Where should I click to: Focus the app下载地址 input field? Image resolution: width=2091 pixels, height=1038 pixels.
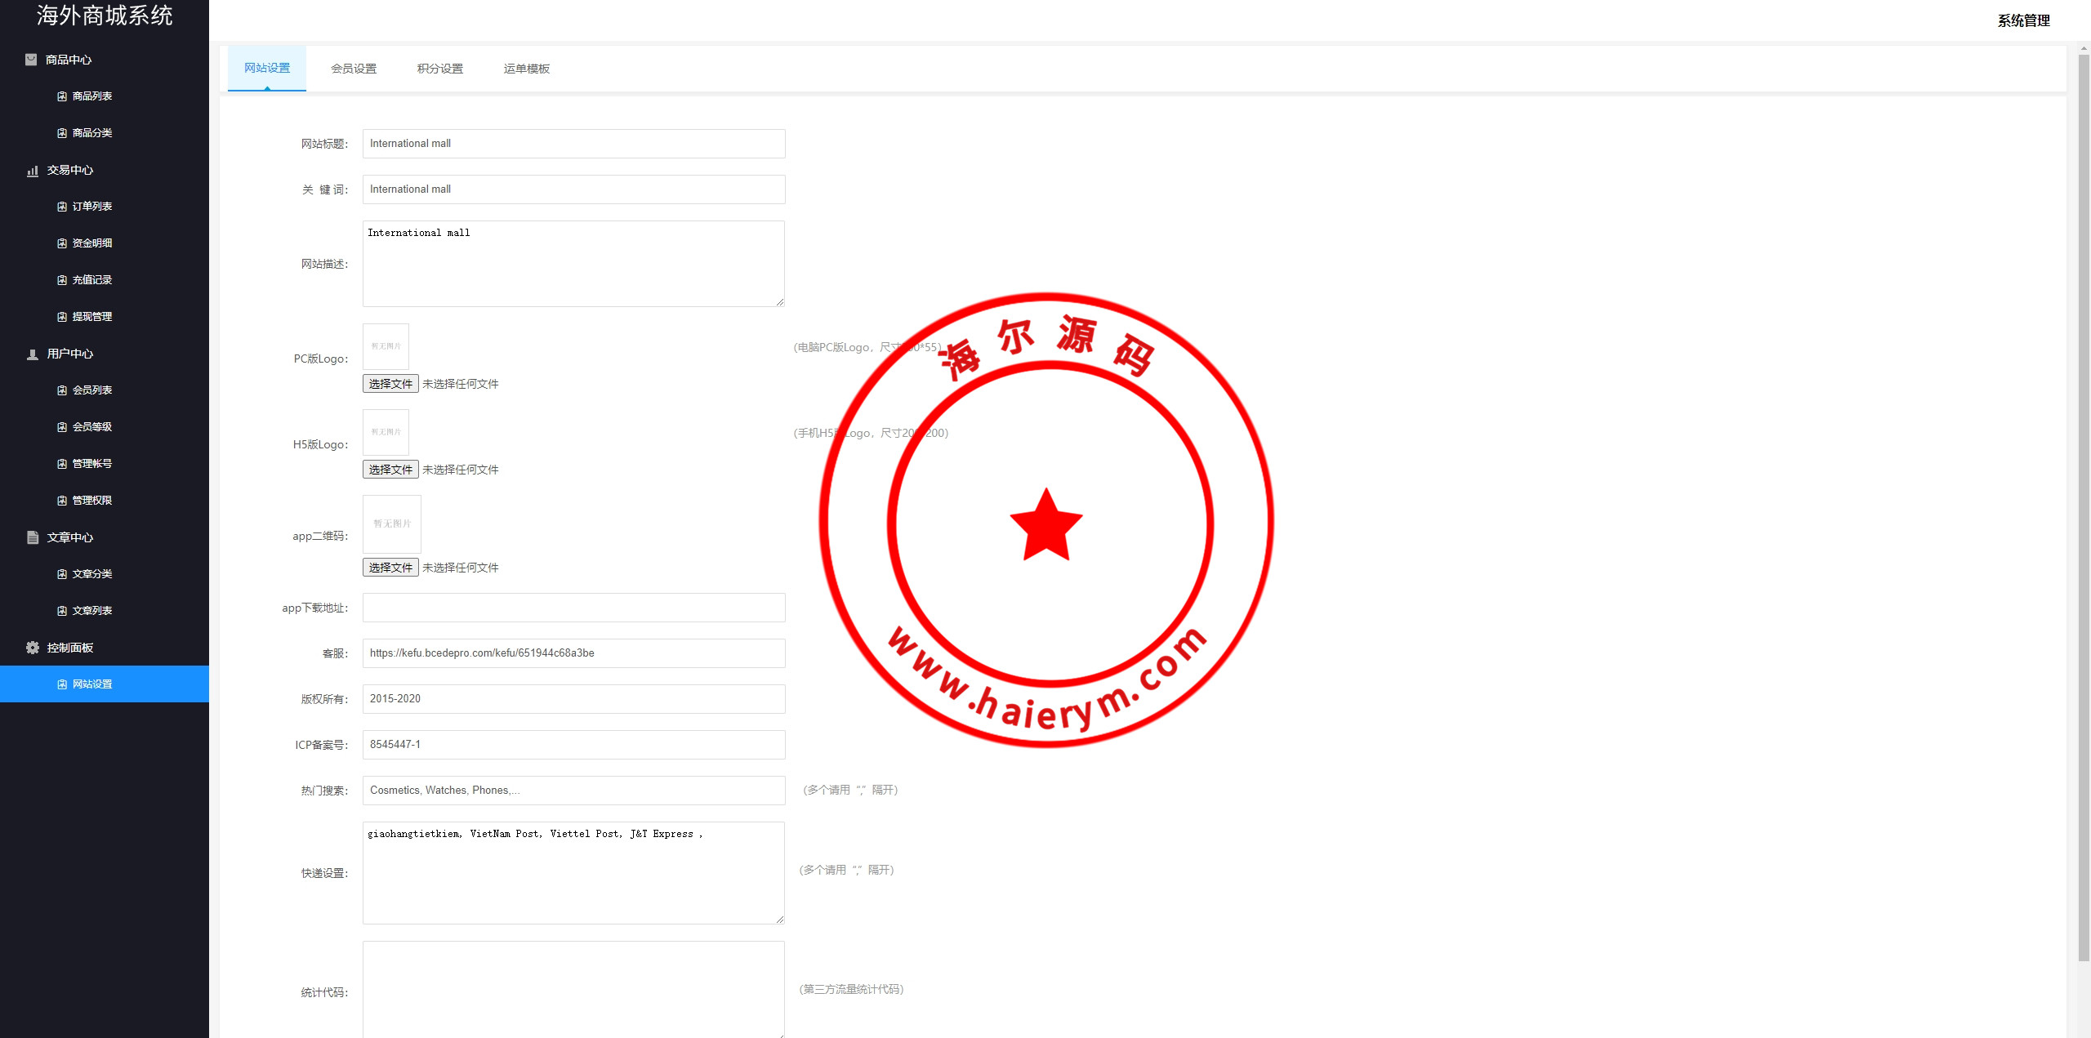(x=573, y=608)
